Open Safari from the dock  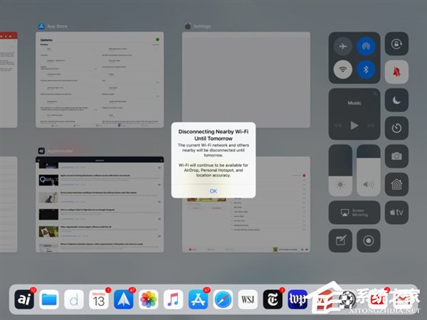tap(223, 299)
